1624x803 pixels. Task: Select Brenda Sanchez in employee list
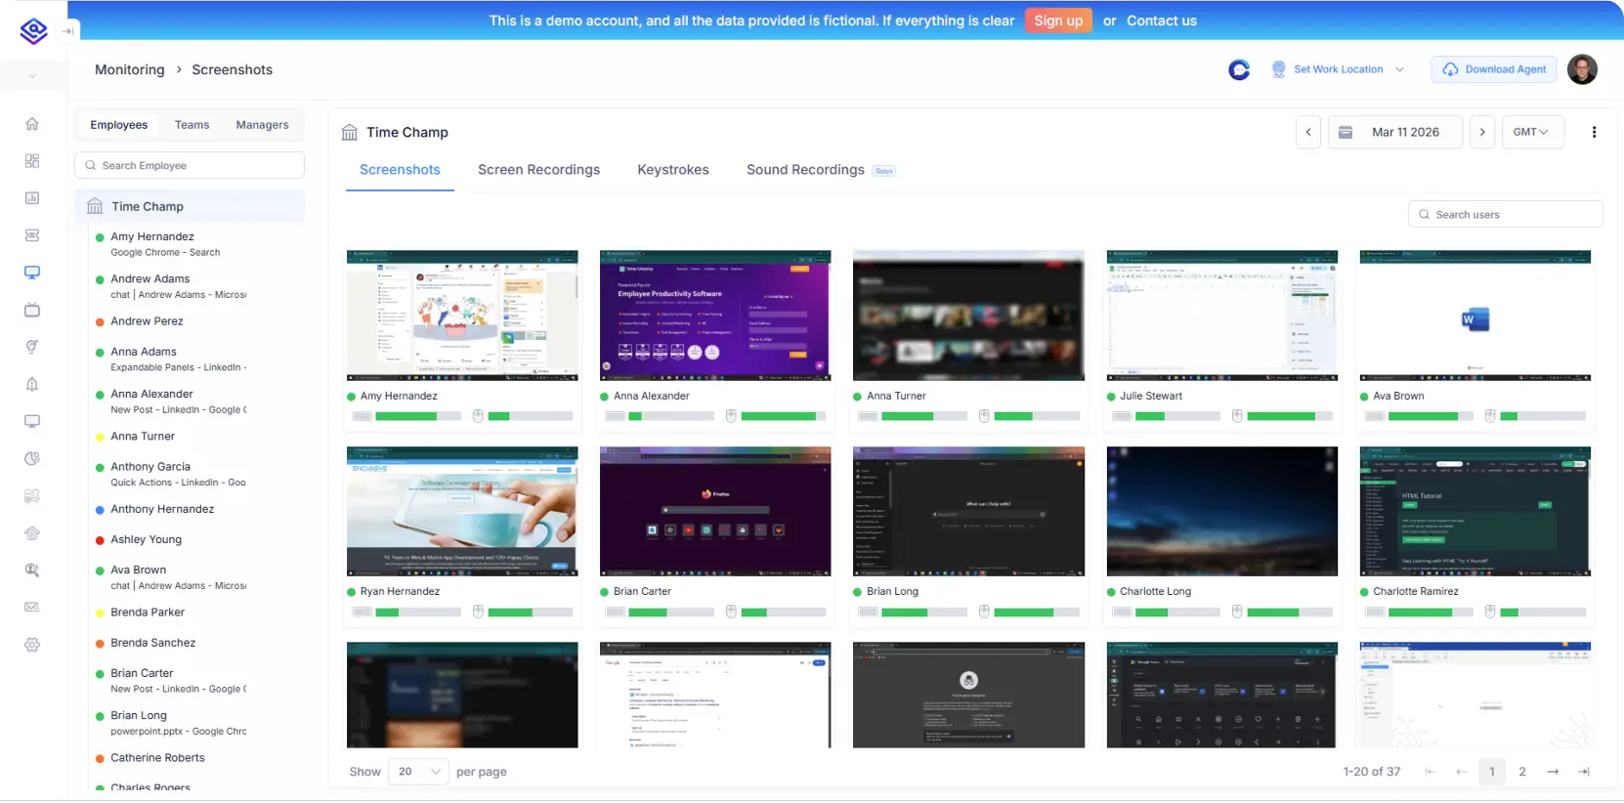click(152, 643)
